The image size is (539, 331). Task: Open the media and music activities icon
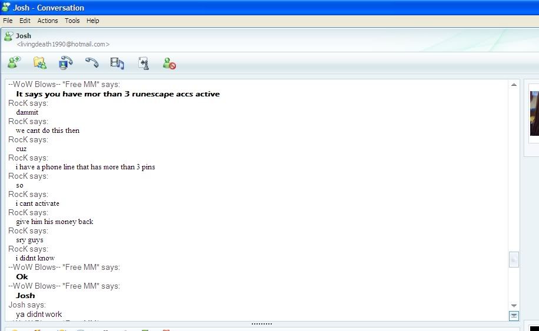(x=117, y=63)
